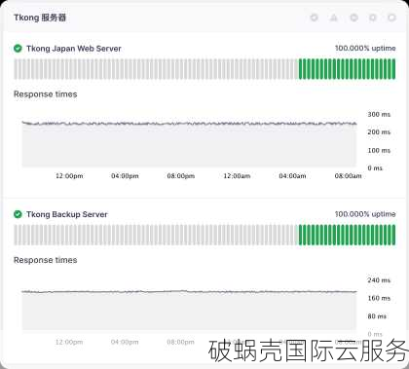Image resolution: width=409 pixels, height=369 pixels.
Task: Click 12:00pm label in Backup Server chart
Action: click(x=69, y=342)
